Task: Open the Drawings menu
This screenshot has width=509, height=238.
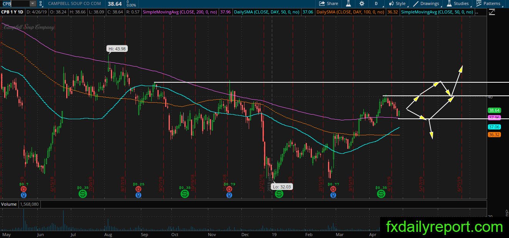Action: pyautogui.click(x=426, y=3)
